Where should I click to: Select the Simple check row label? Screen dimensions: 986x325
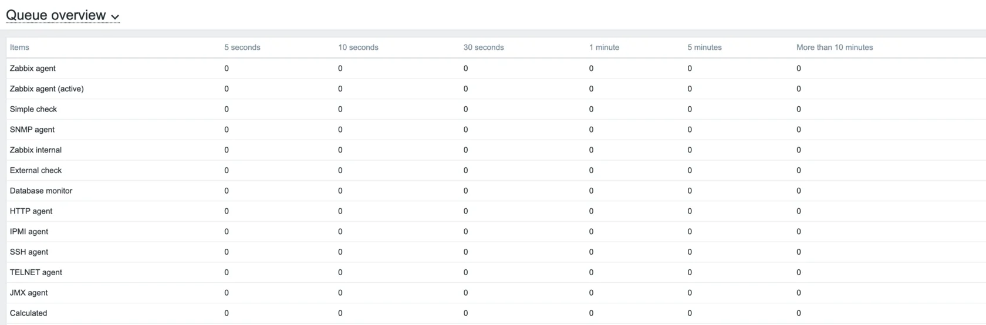pos(33,109)
